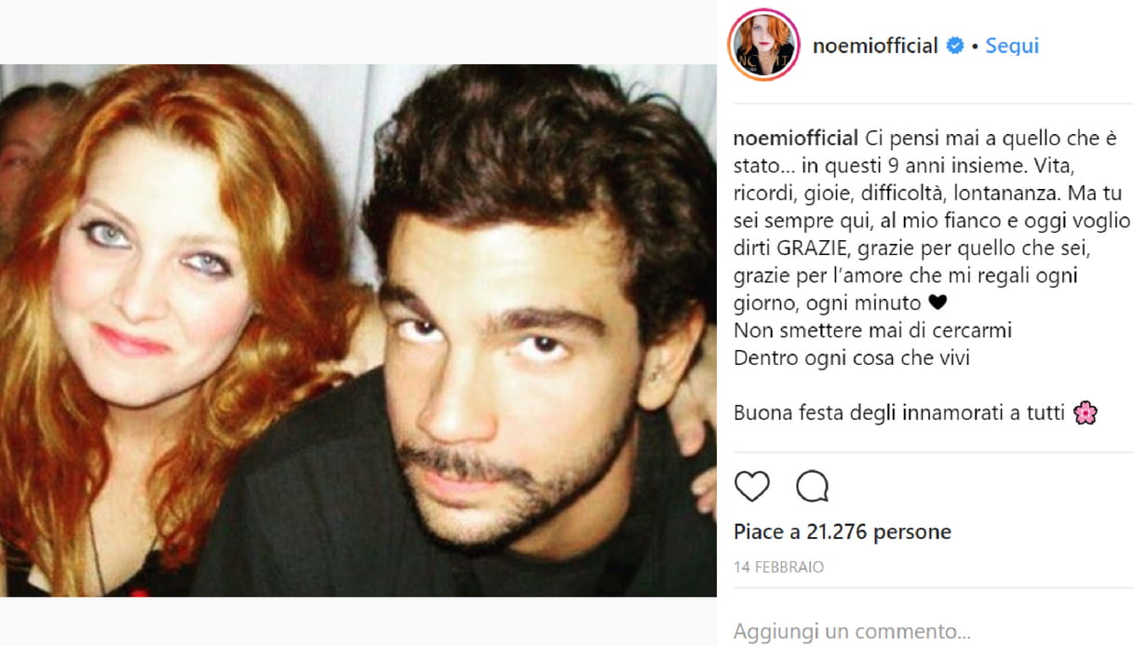Focus the Aggiungi un commento field
1133x646 pixels.
pos(852,631)
